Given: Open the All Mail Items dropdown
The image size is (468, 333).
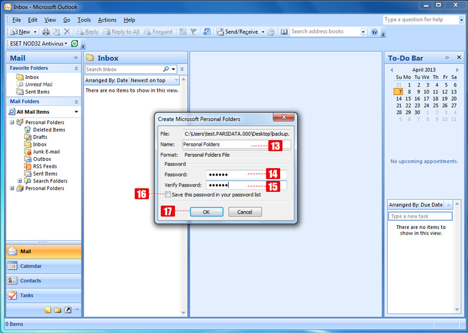Looking at the screenshot, I should 77,112.
